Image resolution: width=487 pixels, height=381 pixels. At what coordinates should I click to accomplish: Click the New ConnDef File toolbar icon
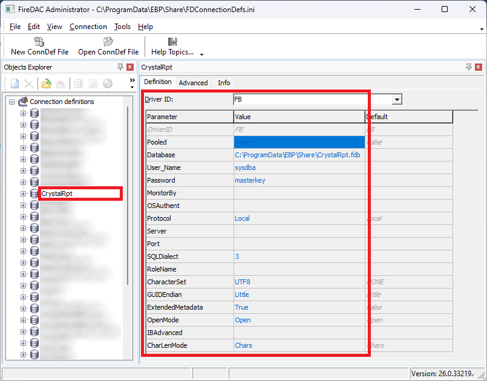click(39, 42)
